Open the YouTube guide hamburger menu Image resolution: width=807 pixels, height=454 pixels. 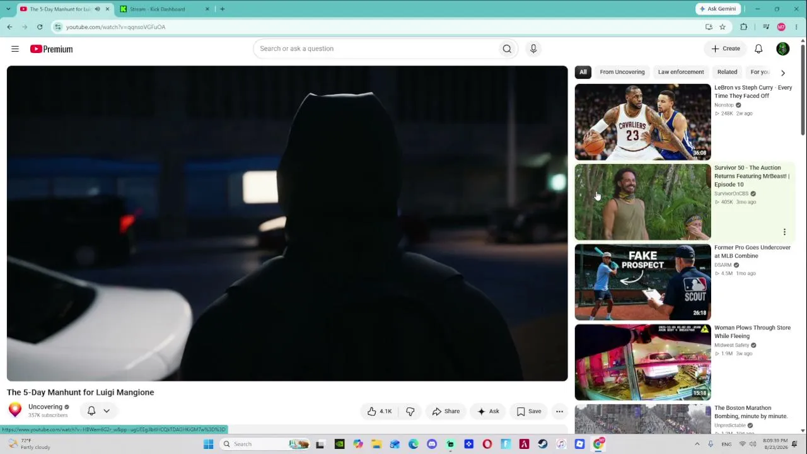15,49
